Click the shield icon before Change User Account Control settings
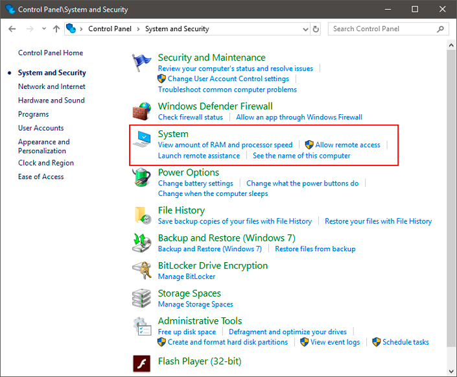This screenshot has width=457, height=377. (x=161, y=79)
